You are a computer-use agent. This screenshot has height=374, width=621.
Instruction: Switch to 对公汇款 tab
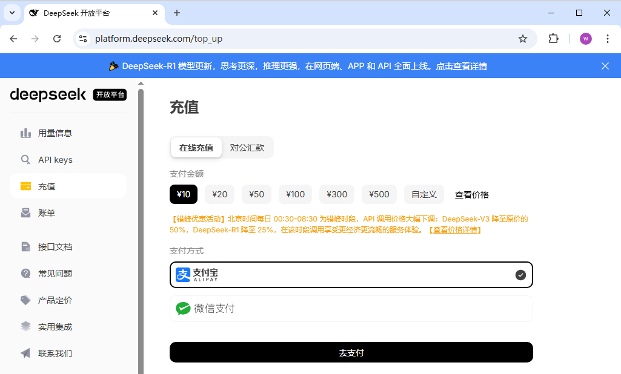pos(247,148)
